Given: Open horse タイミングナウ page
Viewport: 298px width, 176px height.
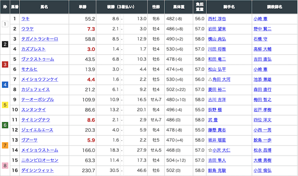Looking at the screenshot, I should pyautogui.click(x=35, y=120).
